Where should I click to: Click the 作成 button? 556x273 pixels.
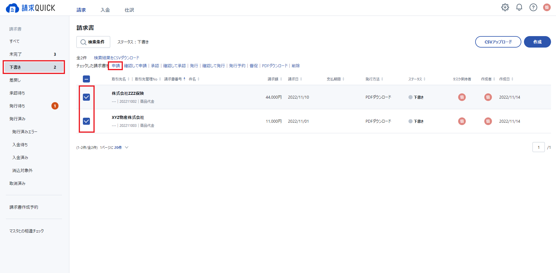pos(537,42)
